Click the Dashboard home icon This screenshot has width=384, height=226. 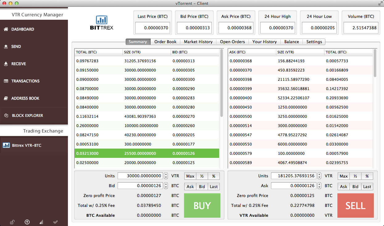[x=6, y=29]
